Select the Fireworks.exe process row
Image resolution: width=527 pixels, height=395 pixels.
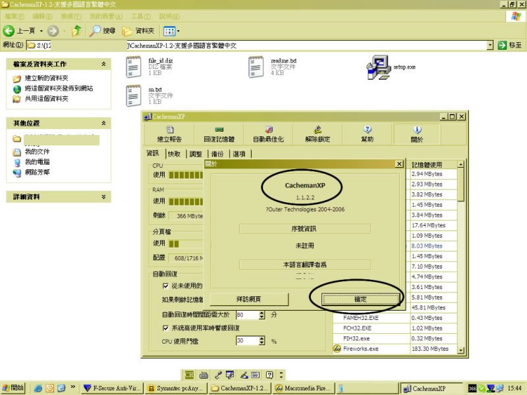click(395, 349)
